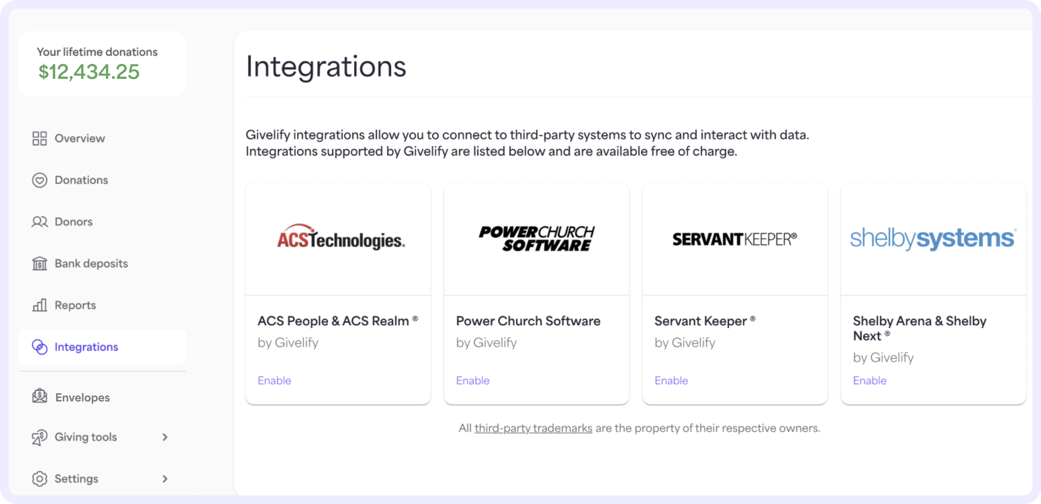Click the ACS Technologies logo
Screen dimensions: 1041x504
click(x=341, y=237)
